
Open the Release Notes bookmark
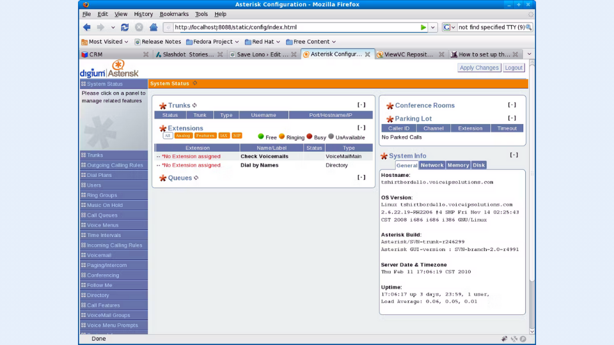157,42
